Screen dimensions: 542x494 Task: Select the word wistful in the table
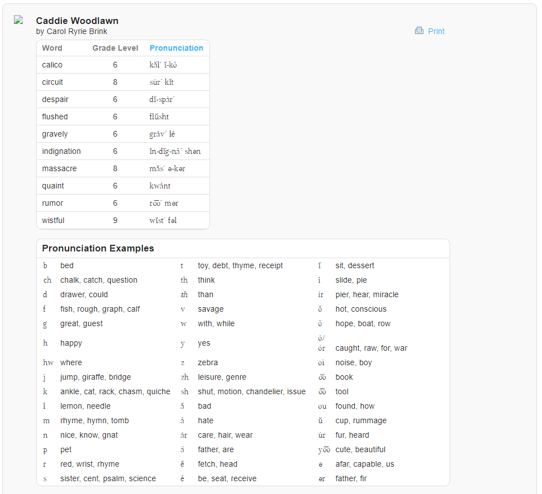53,220
